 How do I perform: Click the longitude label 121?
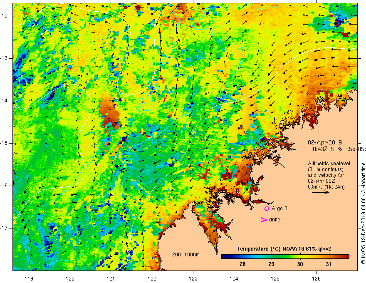111,278
